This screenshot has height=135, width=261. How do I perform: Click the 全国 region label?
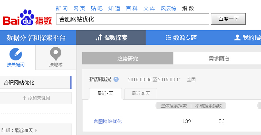[191, 80]
